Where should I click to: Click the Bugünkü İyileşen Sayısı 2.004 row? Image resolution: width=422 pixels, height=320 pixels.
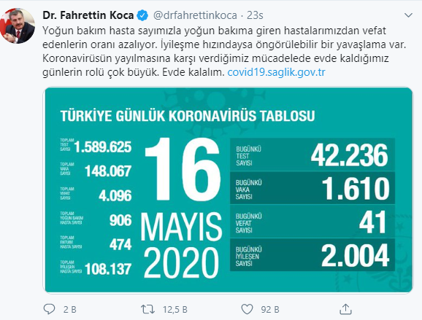[312, 254]
